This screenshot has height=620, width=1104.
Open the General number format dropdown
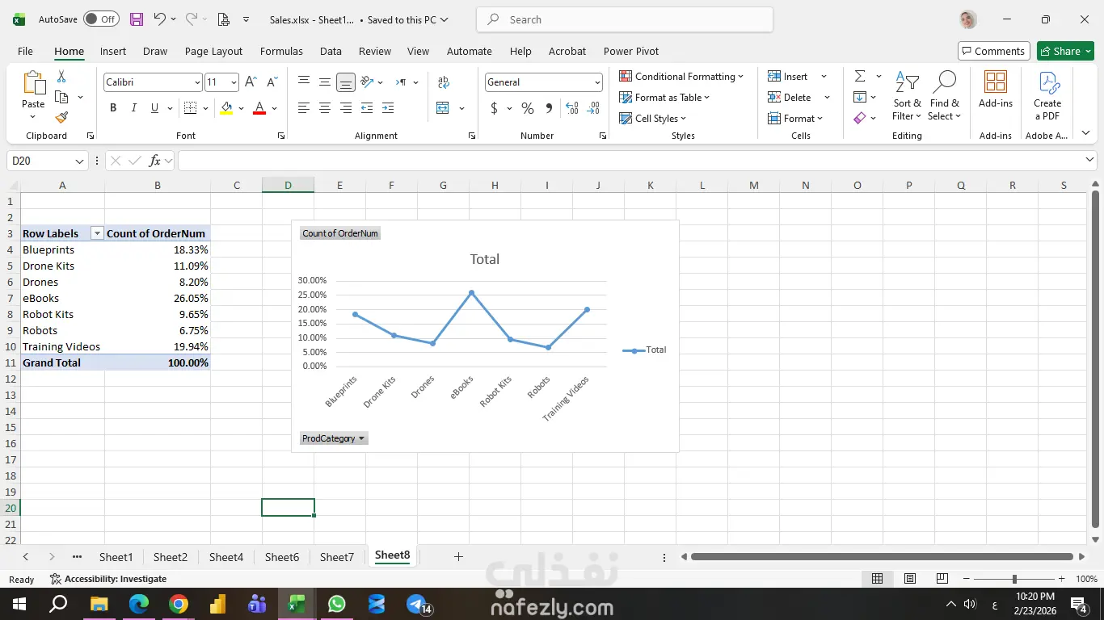click(597, 82)
